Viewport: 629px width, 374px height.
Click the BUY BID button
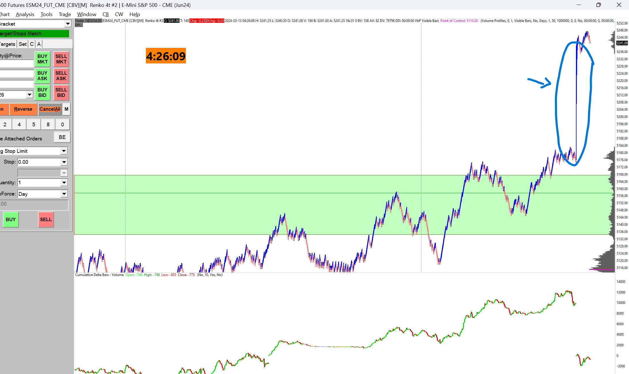pos(42,93)
